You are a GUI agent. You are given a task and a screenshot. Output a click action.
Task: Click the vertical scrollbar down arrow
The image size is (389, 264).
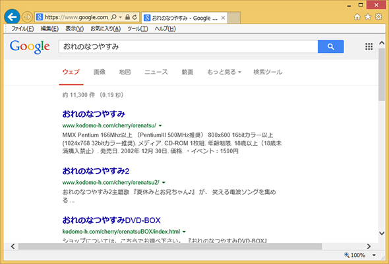tap(382, 233)
